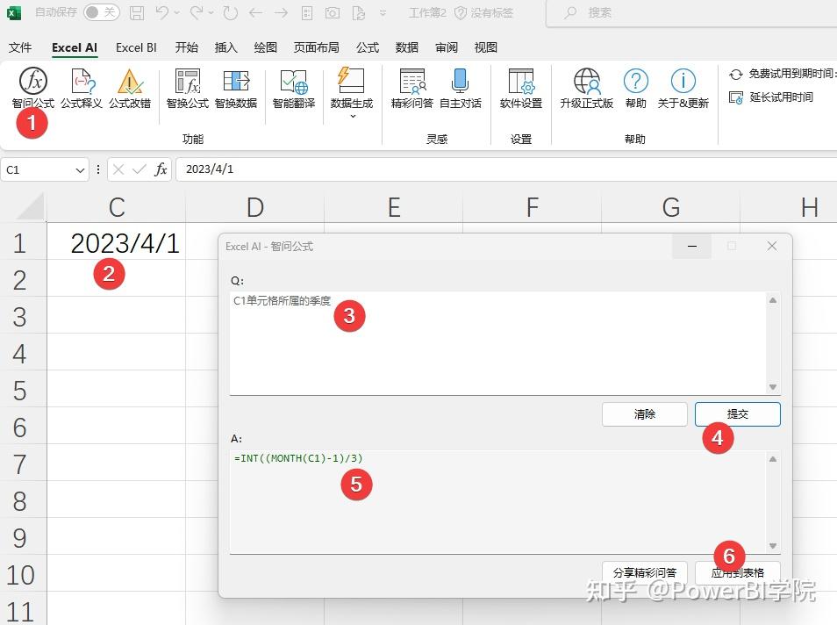The image size is (837, 625).
Task: Open the 智能翻译 translation tool
Action: pos(294,88)
